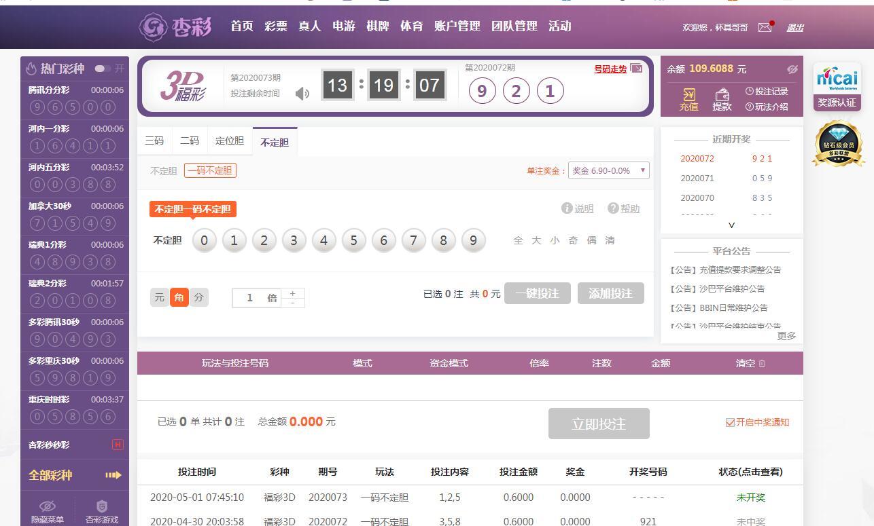Open the 号码走势 link

(x=610, y=69)
